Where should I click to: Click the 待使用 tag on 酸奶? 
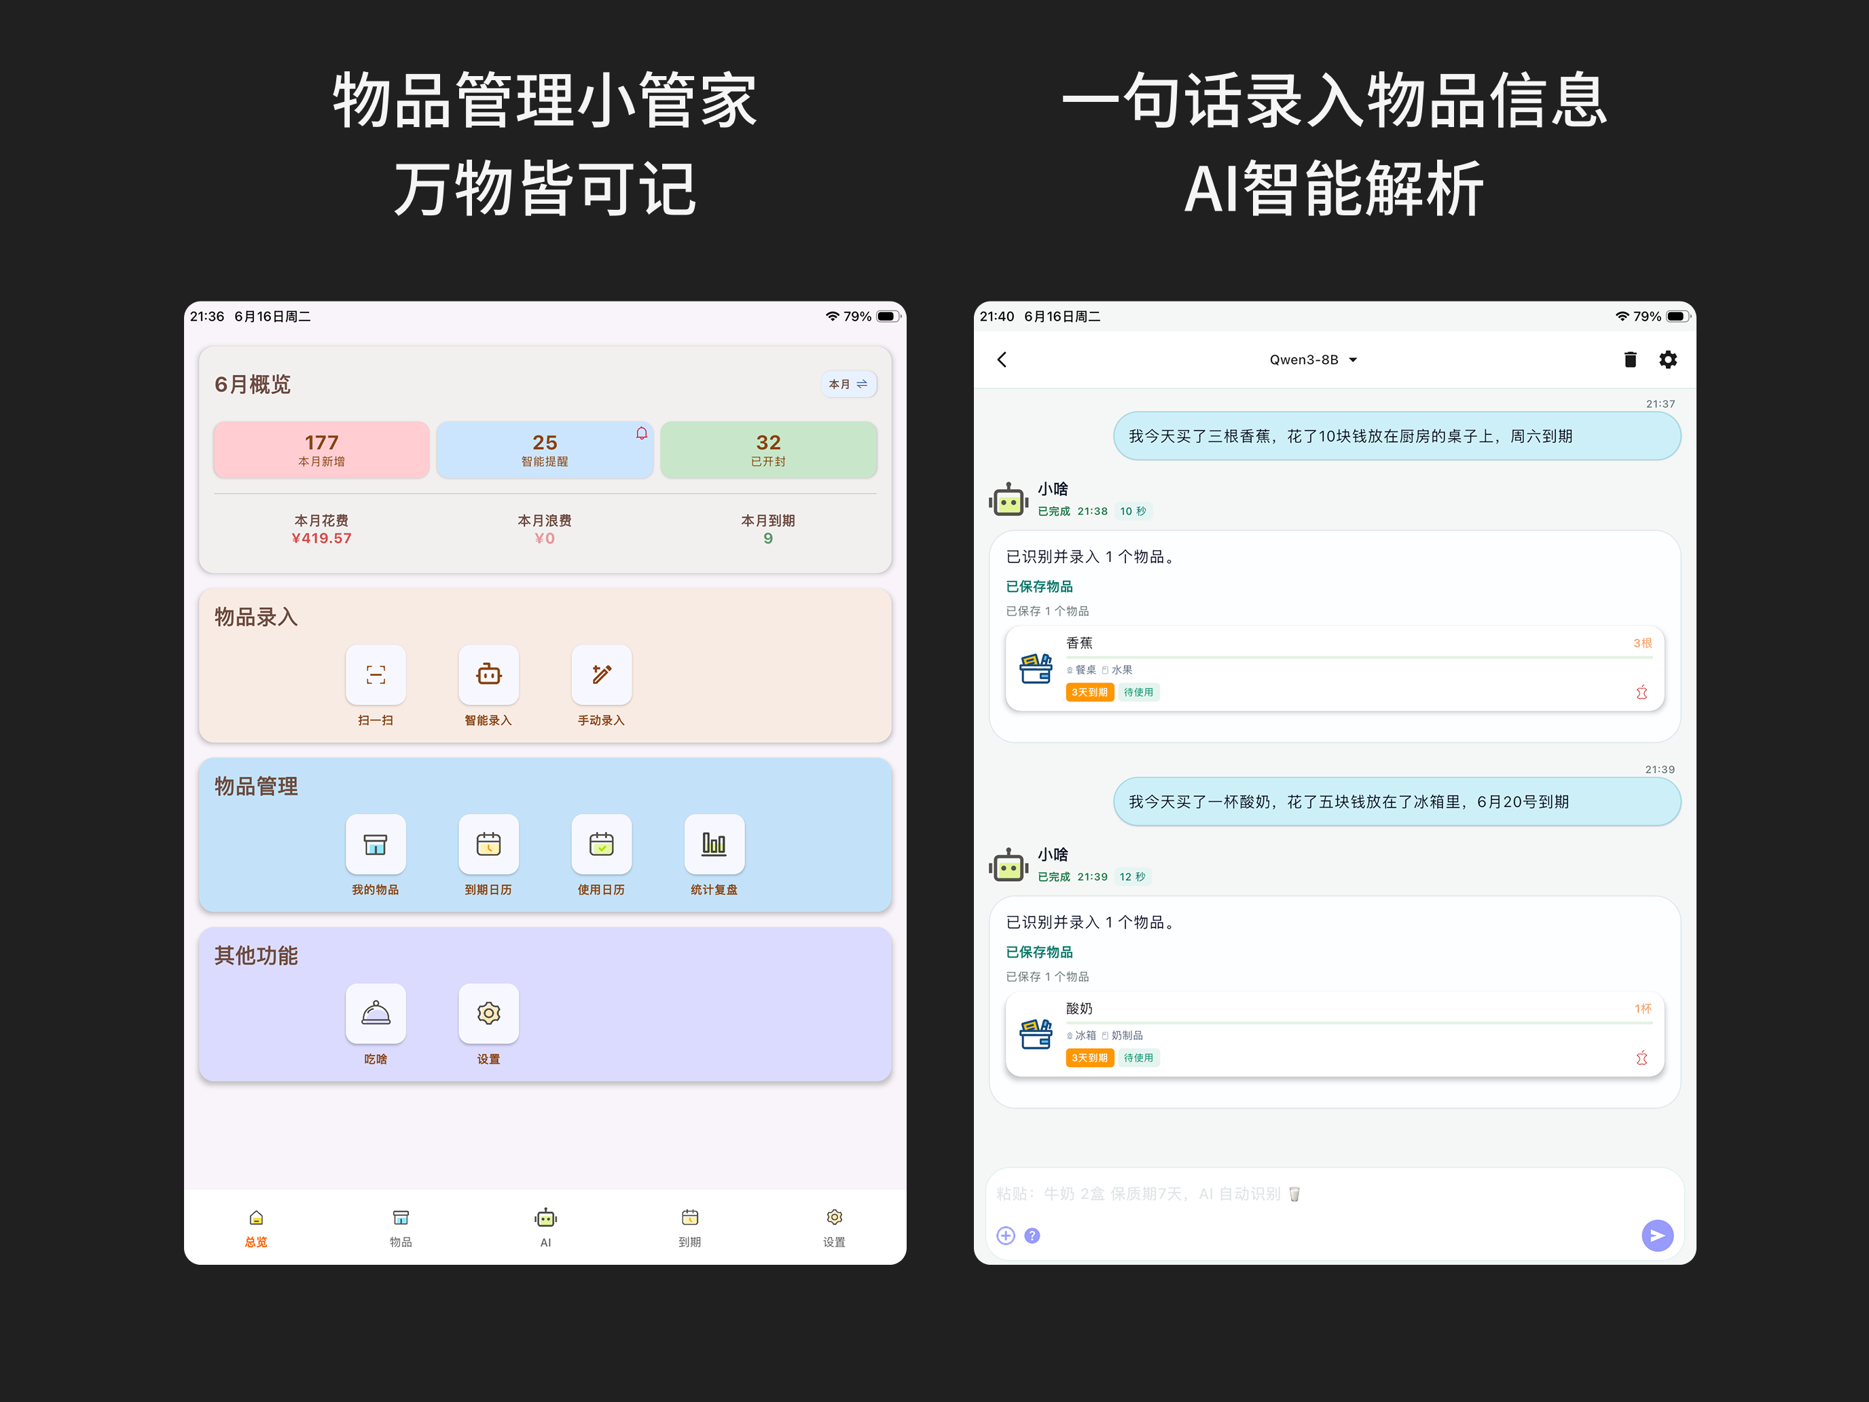click(1139, 1058)
